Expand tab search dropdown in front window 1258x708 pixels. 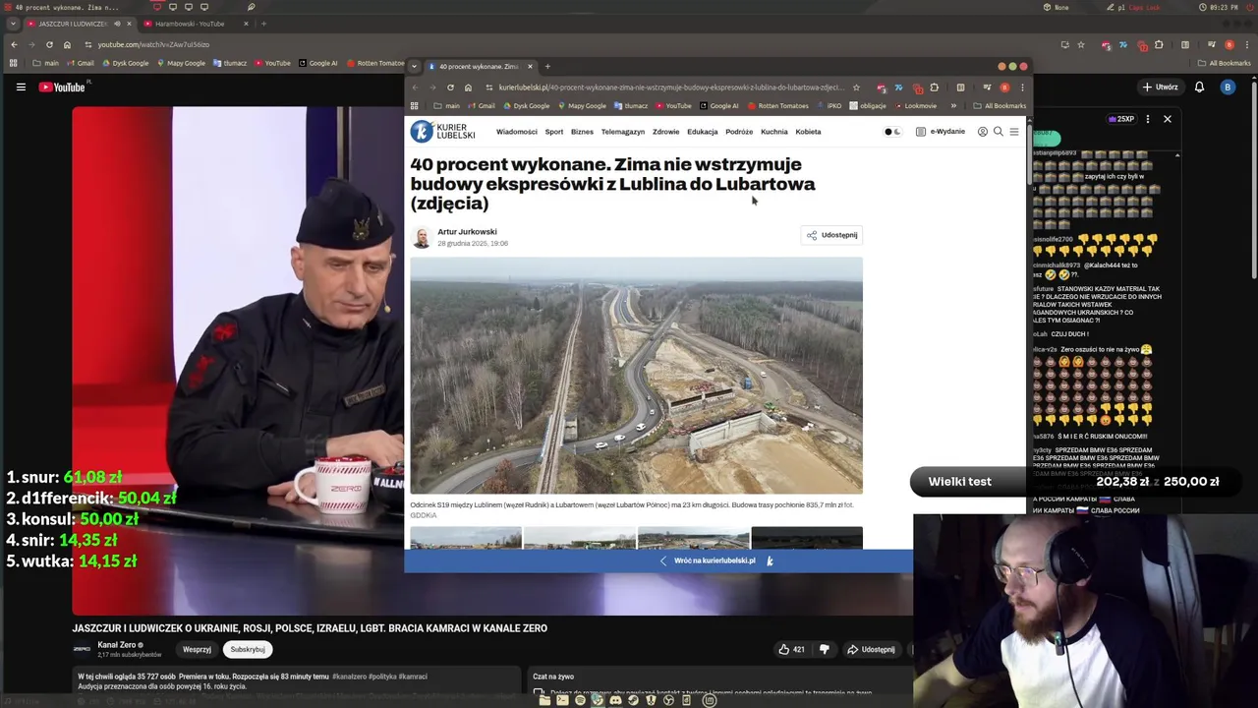[x=416, y=66]
